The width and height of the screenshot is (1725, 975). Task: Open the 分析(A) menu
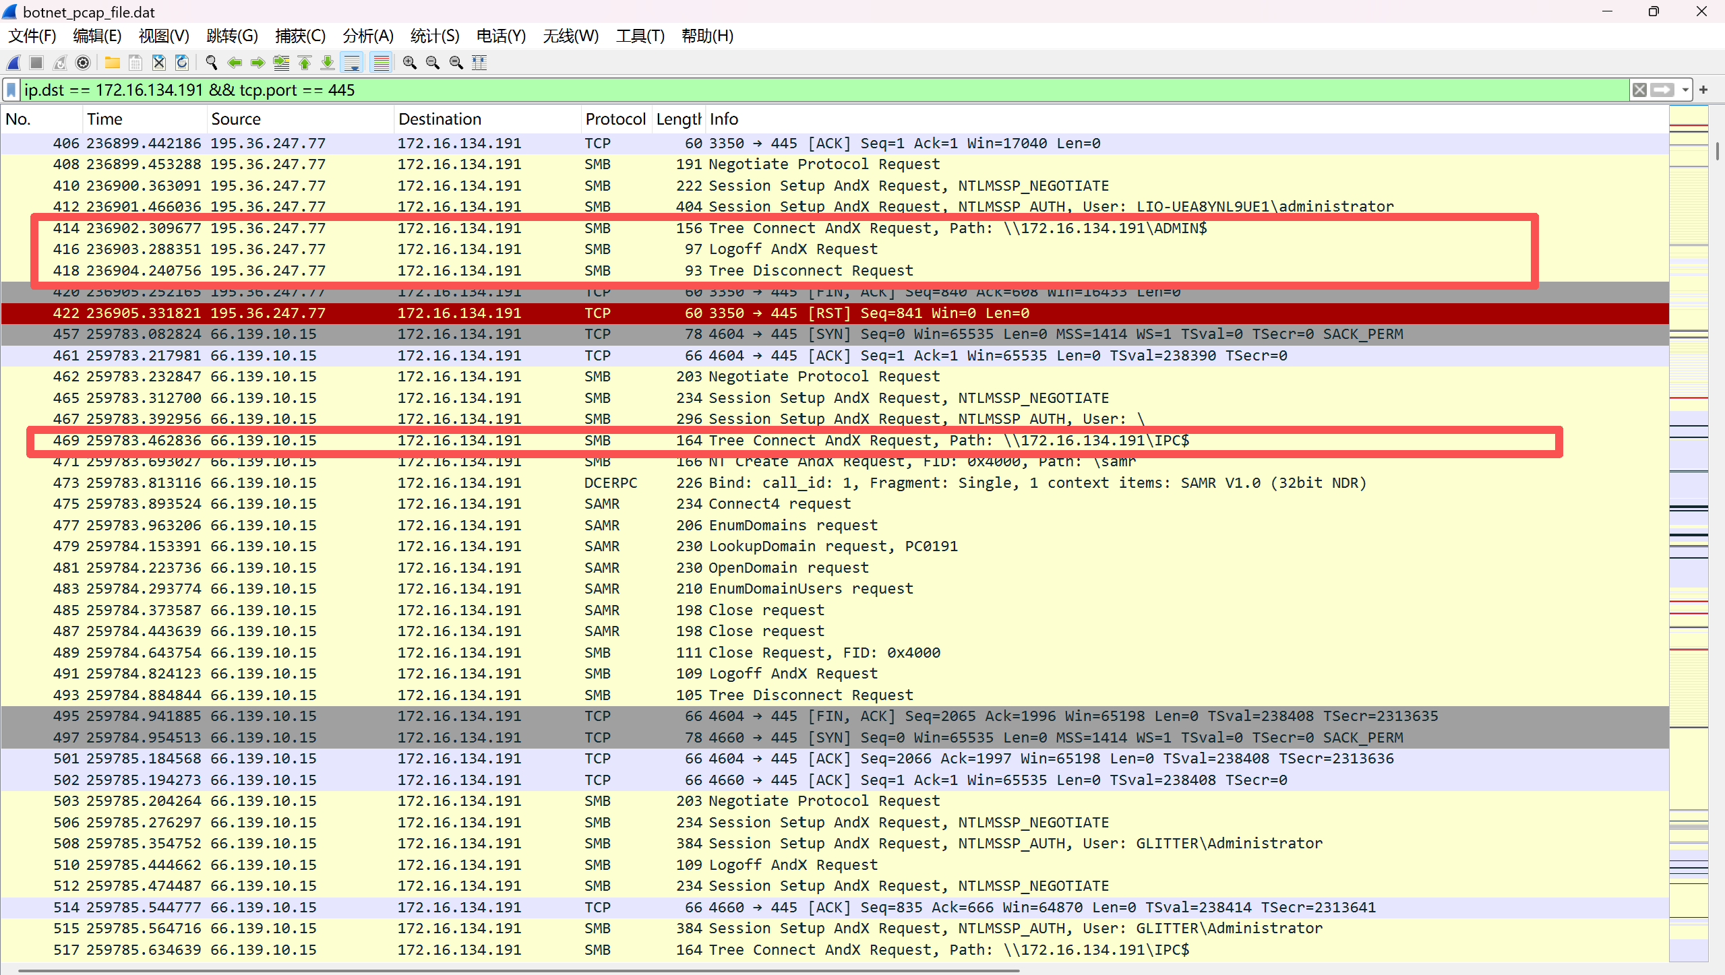(367, 36)
